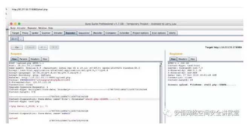The image size is (251, 140).
Task: Open the Intruder menu in menu bar
Action: coord(21,28)
